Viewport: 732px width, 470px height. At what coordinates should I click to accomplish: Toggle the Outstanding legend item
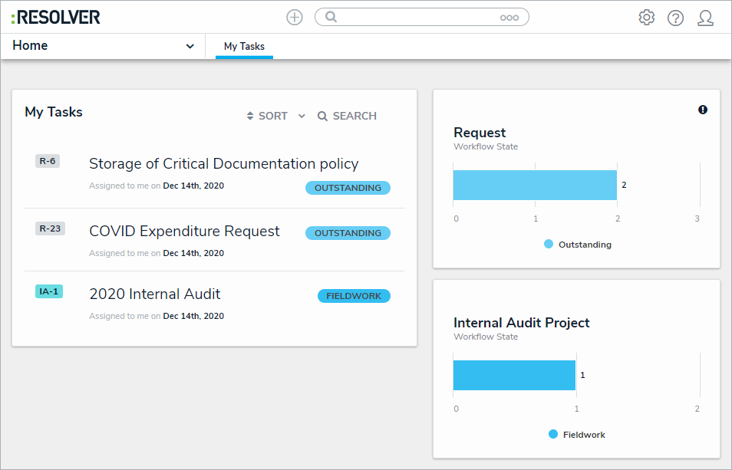[578, 245]
